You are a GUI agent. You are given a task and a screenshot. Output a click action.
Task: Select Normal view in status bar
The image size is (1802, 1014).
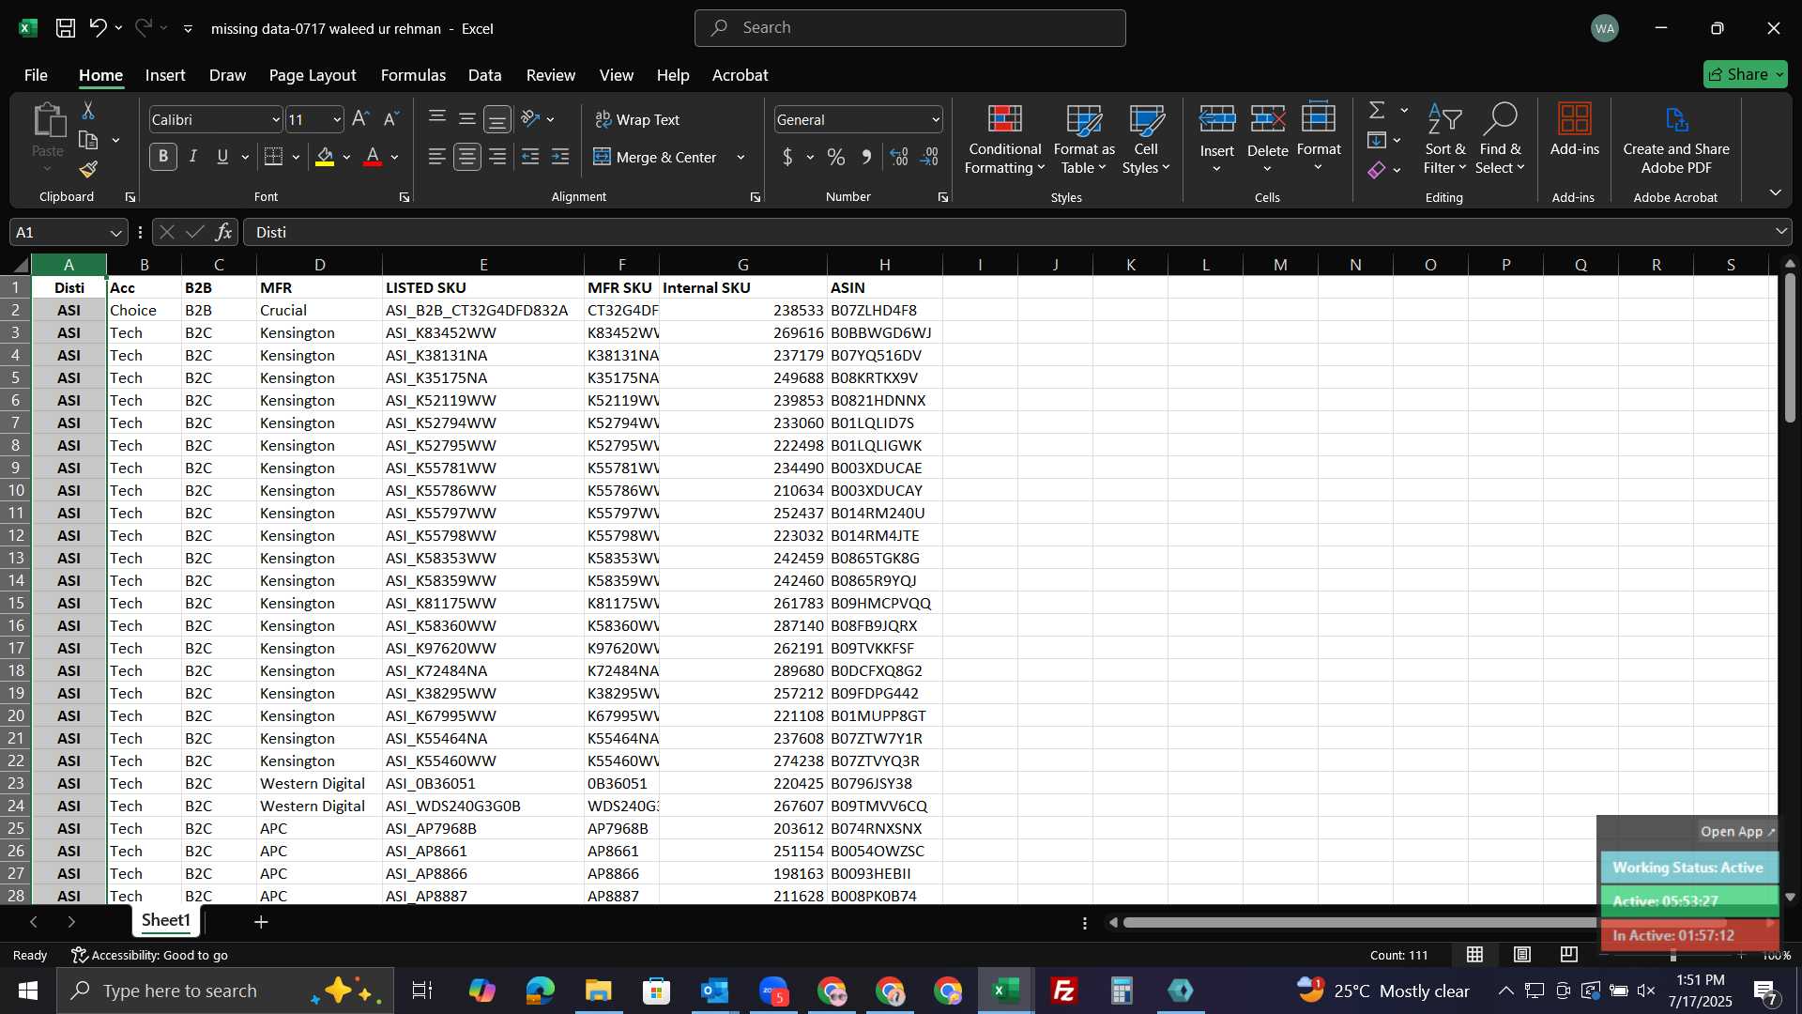point(1475,955)
